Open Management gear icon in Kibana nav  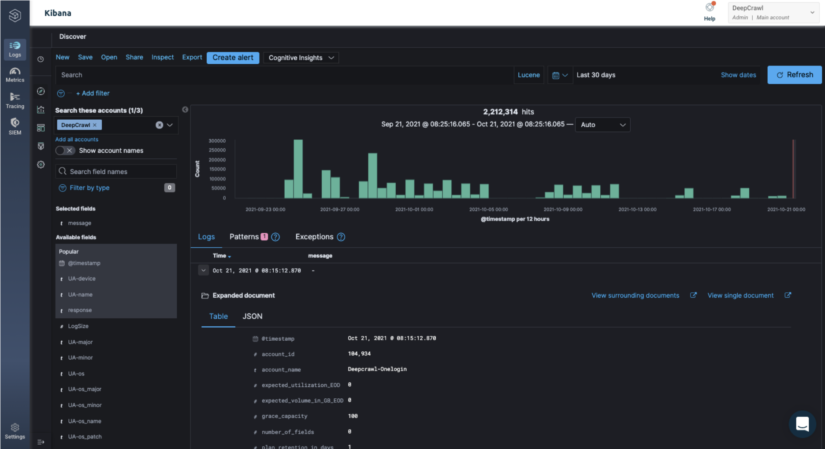41,164
